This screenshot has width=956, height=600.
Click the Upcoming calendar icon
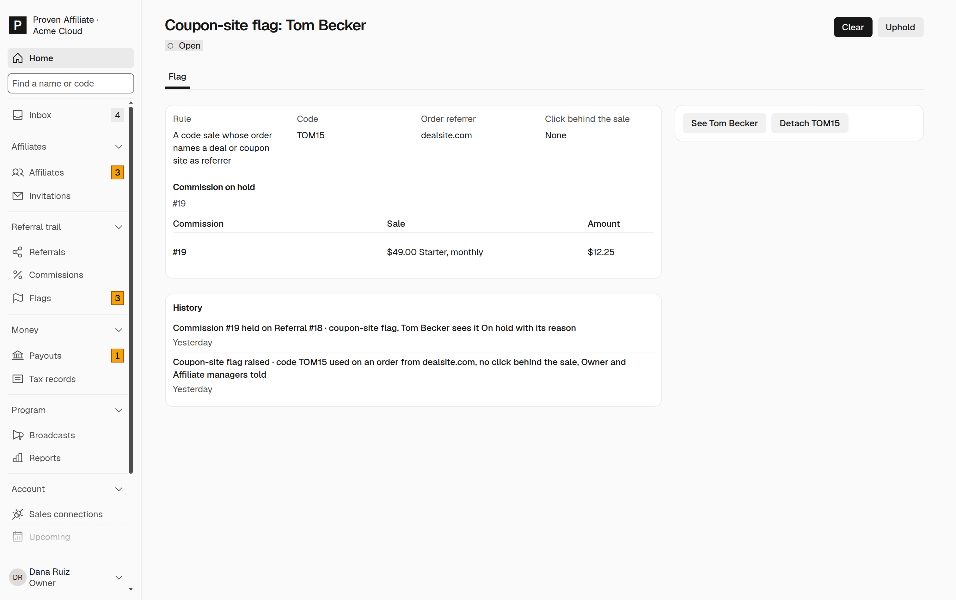17,537
